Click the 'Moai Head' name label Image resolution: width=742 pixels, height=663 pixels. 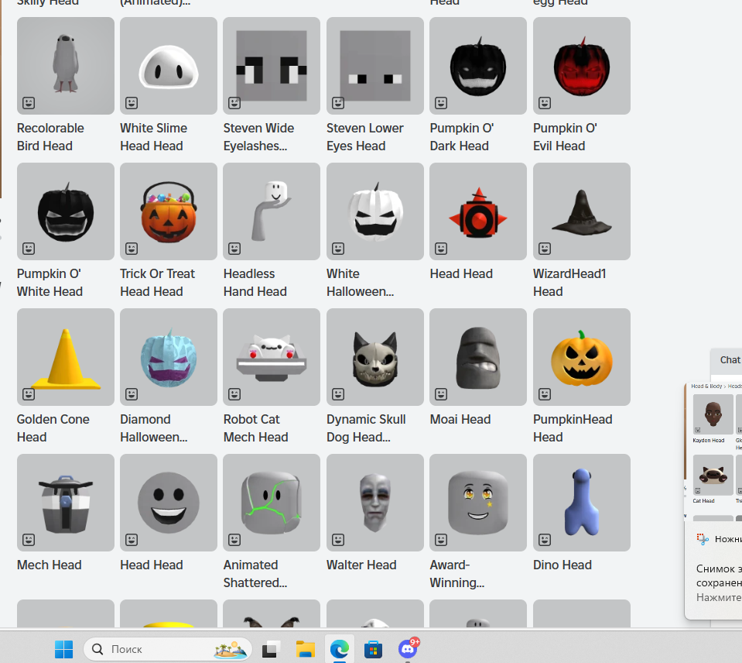(x=460, y=419)
